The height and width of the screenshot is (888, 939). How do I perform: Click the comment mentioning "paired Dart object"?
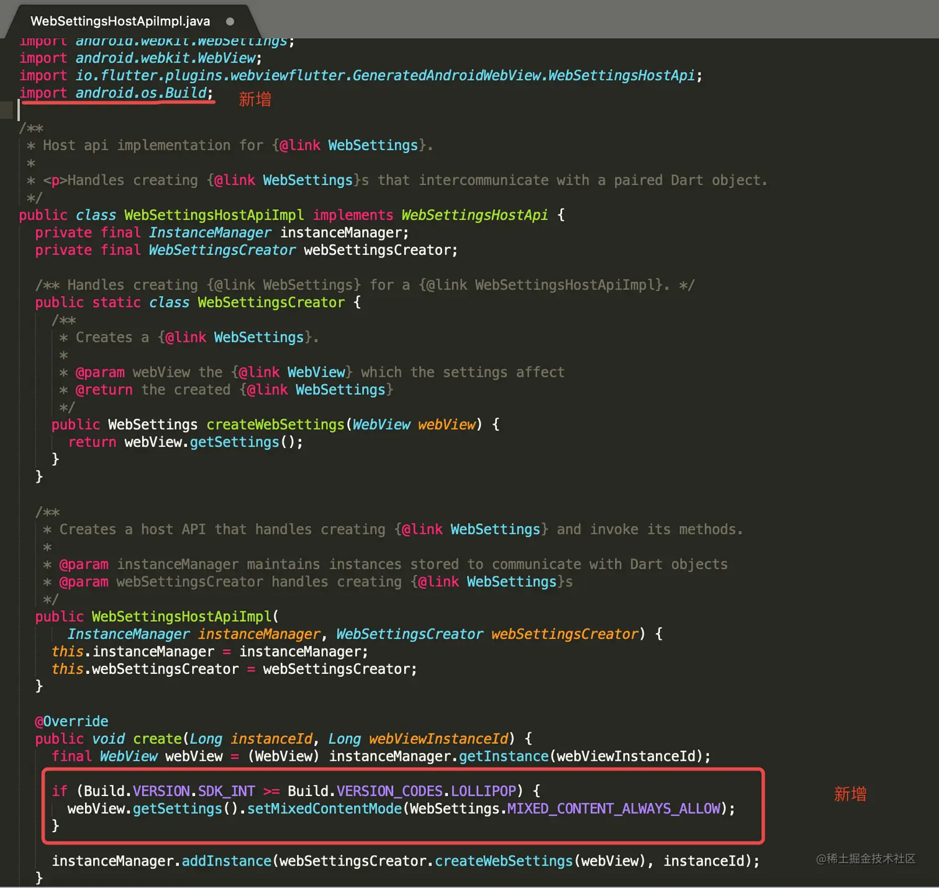point(397,180)
